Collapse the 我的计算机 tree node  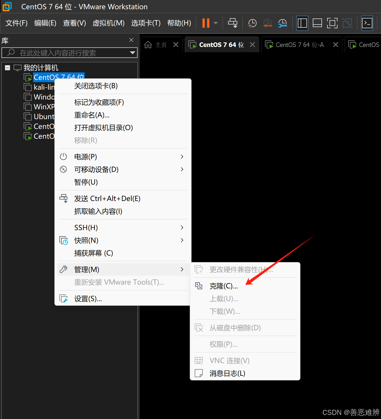pos(7,68)
